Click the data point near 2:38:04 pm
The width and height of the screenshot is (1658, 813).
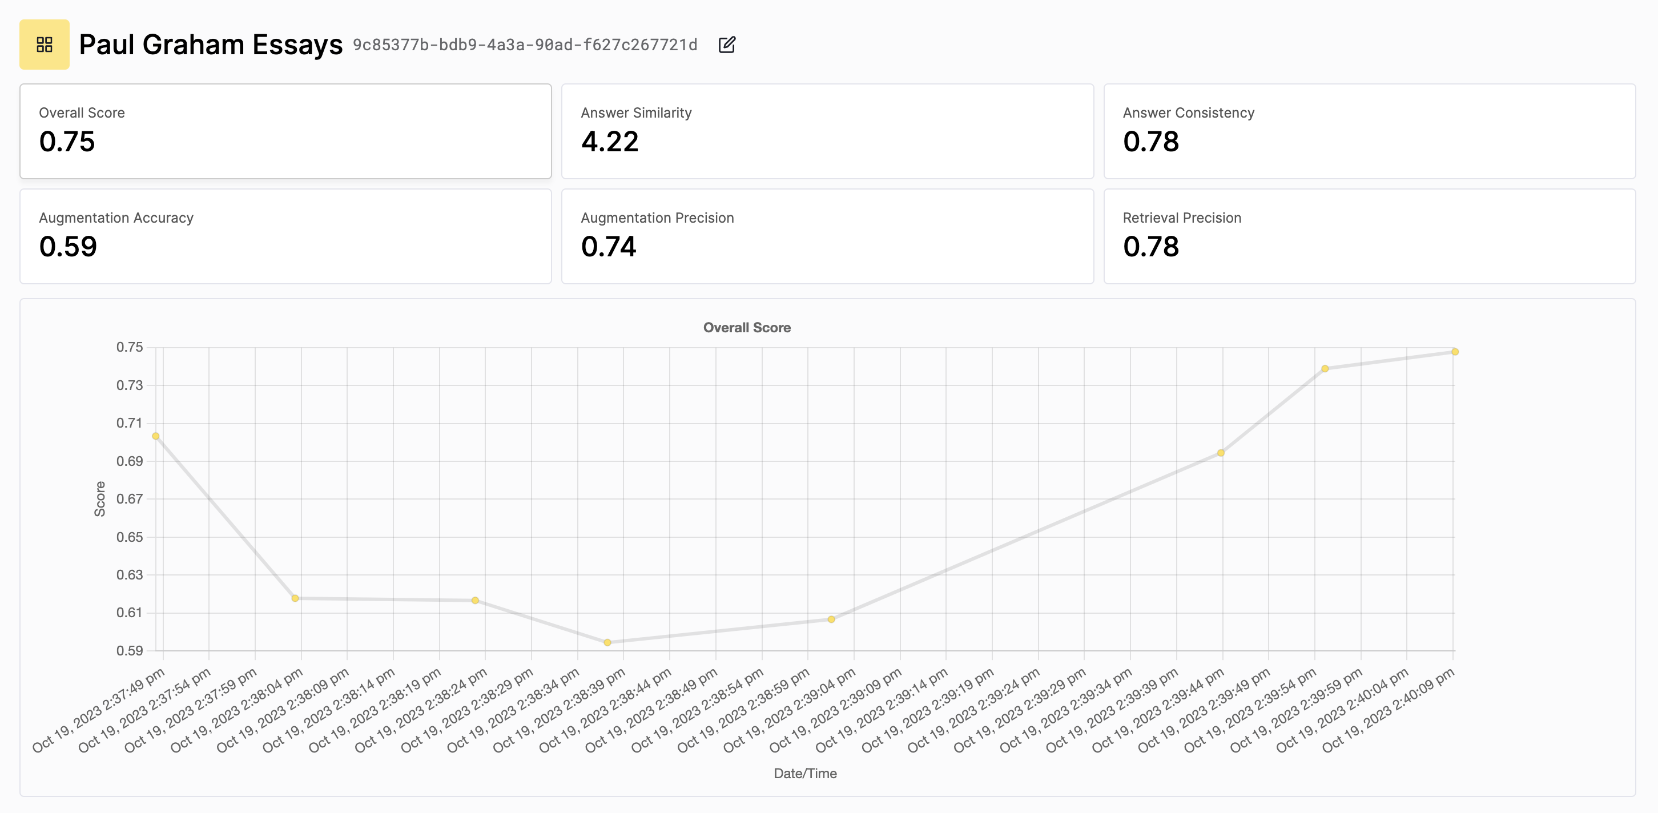point(295,598)
